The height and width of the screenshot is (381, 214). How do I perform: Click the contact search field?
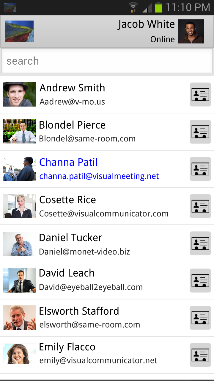[107, 61]
